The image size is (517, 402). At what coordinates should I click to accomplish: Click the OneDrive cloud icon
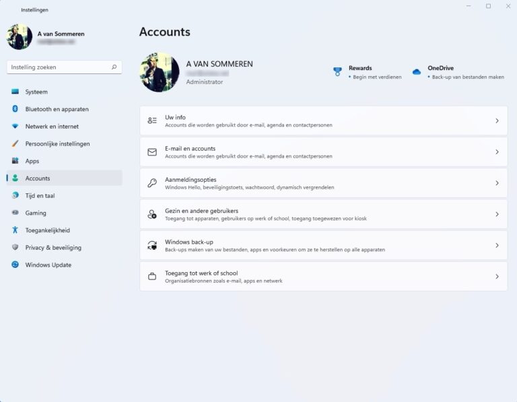point(417,72)
